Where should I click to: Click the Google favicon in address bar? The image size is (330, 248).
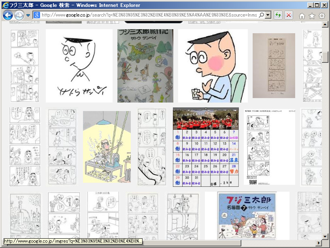(36, 15)
